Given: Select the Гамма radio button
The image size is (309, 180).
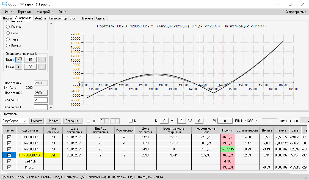Looking at the screenshot, I should (x=8, y=27).
